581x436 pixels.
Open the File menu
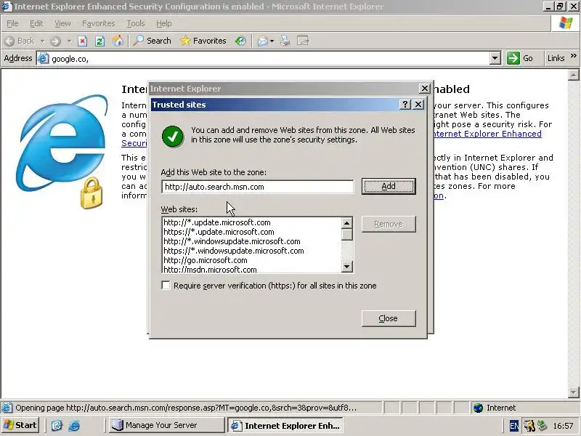click(12, 23)
